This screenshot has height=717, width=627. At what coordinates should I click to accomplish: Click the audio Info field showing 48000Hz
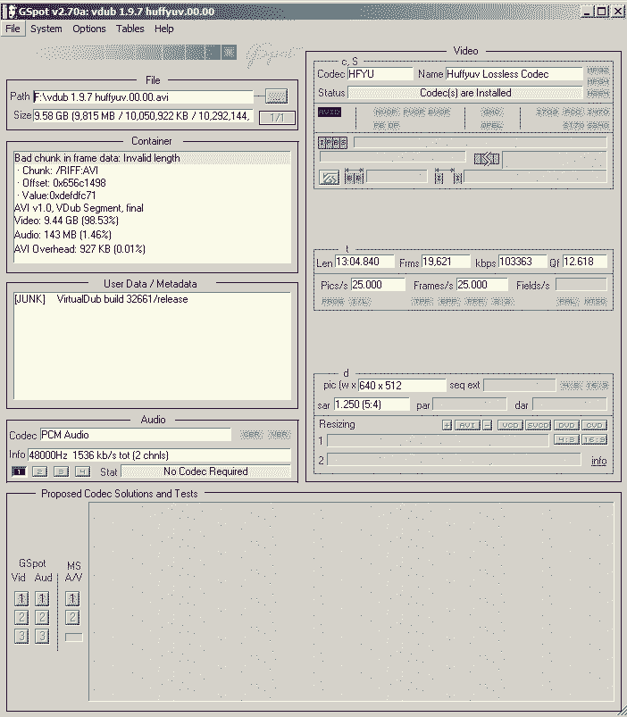[x=159, y=455]
